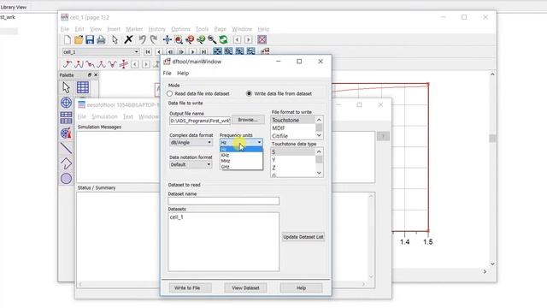The height and width of the screenshot is (308, 547).
Task: Select S in Touchstone data type list
Action: click(x=293, y=152)
